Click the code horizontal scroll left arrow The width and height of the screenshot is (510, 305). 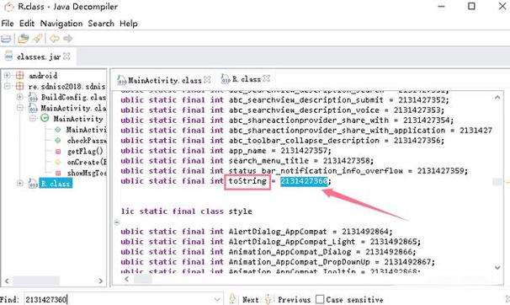coord(127,279)
